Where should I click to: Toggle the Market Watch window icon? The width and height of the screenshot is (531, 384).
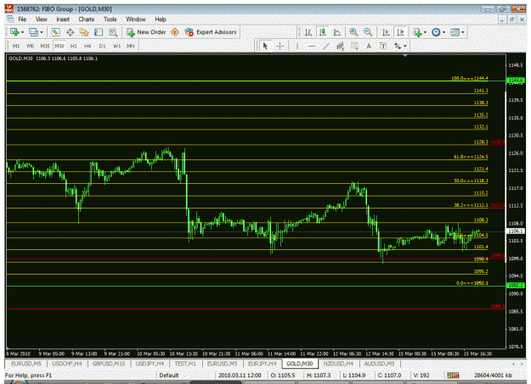[x=55, y=32]
